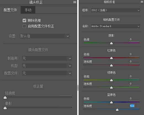Expand the 机型 dropdown

[47, 66]
